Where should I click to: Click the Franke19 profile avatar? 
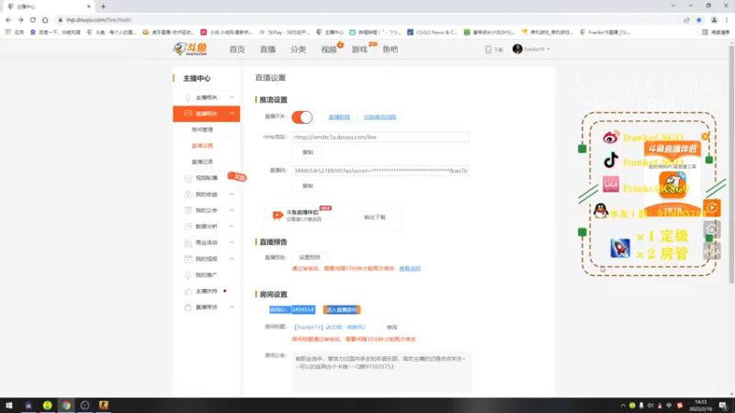tap(517, 50)
